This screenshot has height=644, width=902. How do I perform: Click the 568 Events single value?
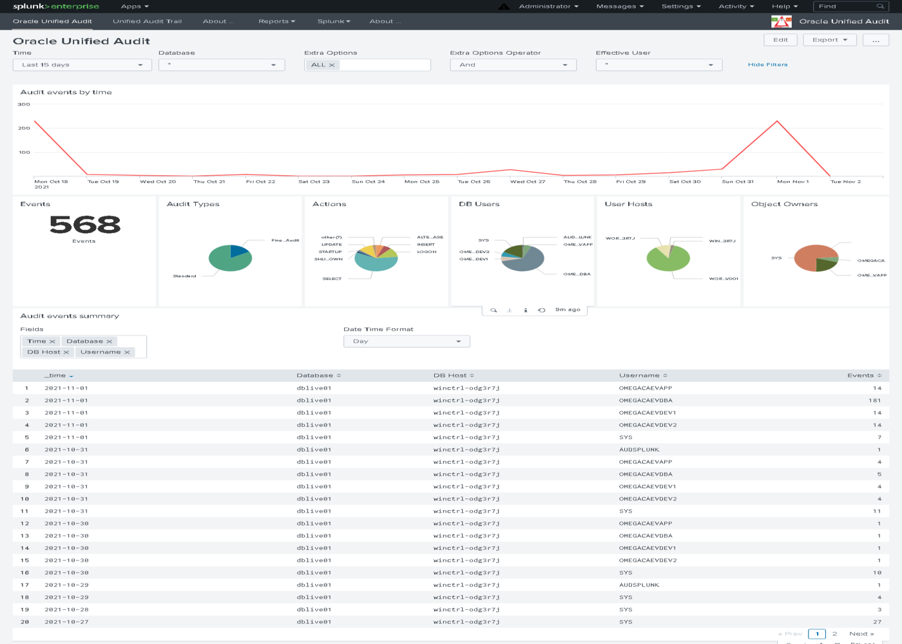84,225
